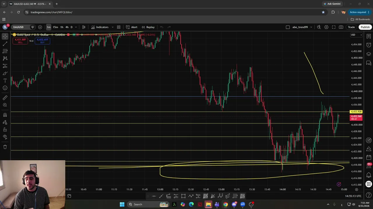
Task: Switch to the 1h timeframe
Action: [62, 27]
